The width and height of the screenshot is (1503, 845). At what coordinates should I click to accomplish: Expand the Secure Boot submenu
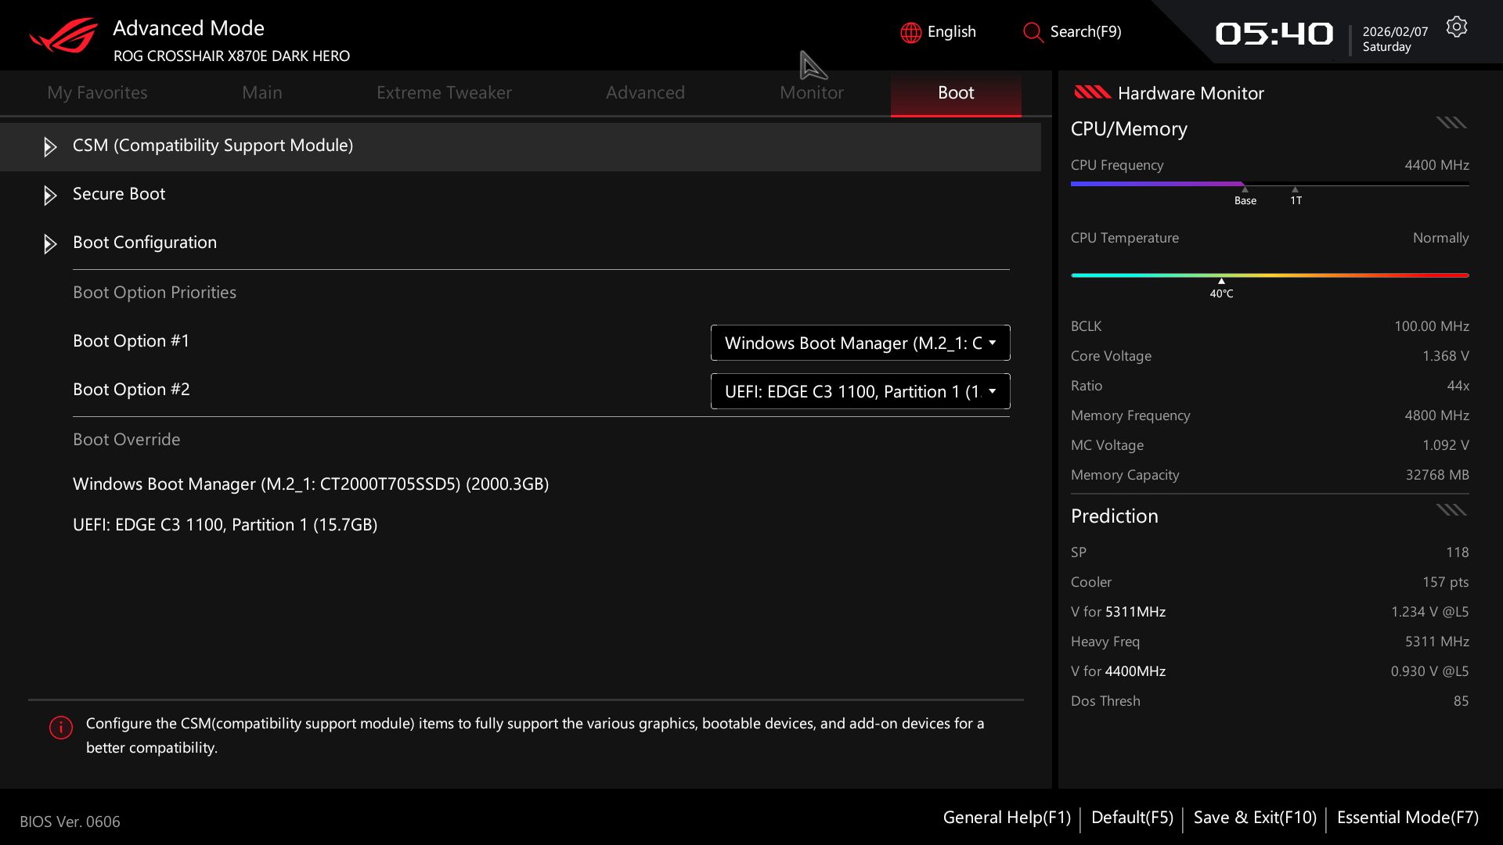coord(119,194)
